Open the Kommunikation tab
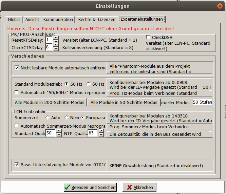The width and height of the screenshot is (226, 194). (x=58, y=20)
